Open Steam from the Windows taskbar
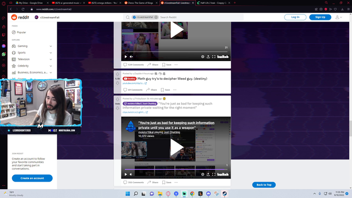This screenshot has height=198, width=352. [x=224, y=194]
